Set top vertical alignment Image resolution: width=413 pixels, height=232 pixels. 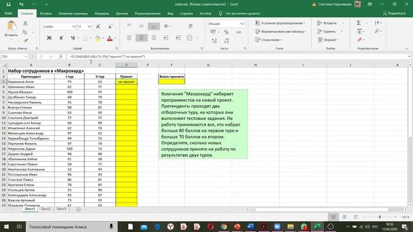tap(129, 26)
